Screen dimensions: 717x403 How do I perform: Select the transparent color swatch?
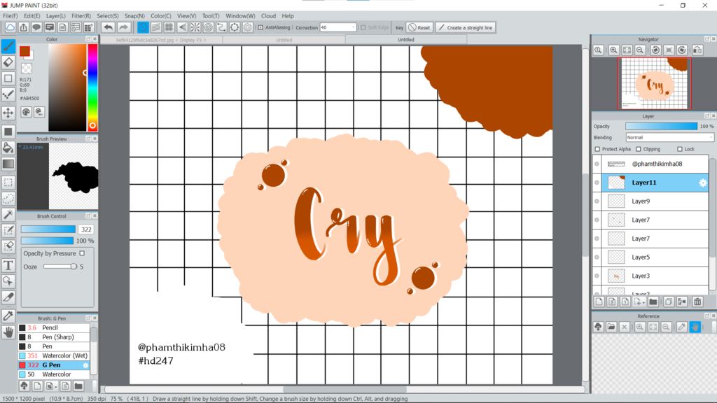coord(27,69)
